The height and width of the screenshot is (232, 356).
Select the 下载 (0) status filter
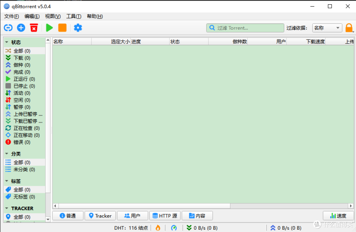(x=25, y=58)
